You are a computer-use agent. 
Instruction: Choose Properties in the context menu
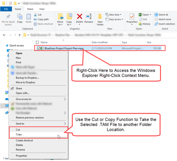pyautogui.click(x=21, y=156)
